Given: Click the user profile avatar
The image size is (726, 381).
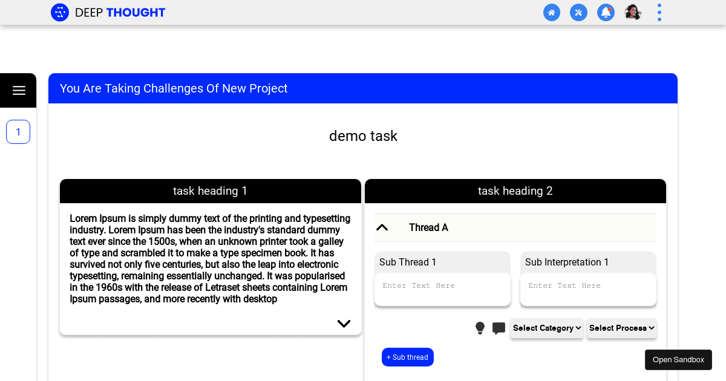Looking at the screenshot, I should tap(633, 12).
